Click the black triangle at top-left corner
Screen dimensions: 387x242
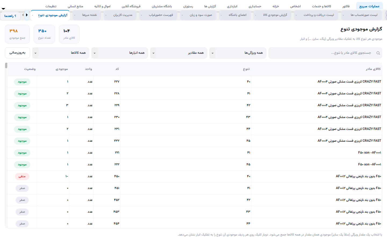click(x=3, y=9)
